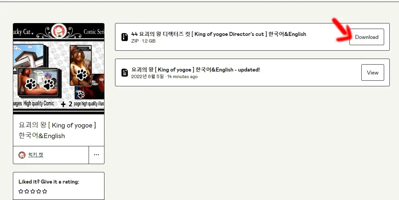Click the 'Liked it? Give it a rating' label
Screen dimensions: 399x200
click(x=49, y=182)
